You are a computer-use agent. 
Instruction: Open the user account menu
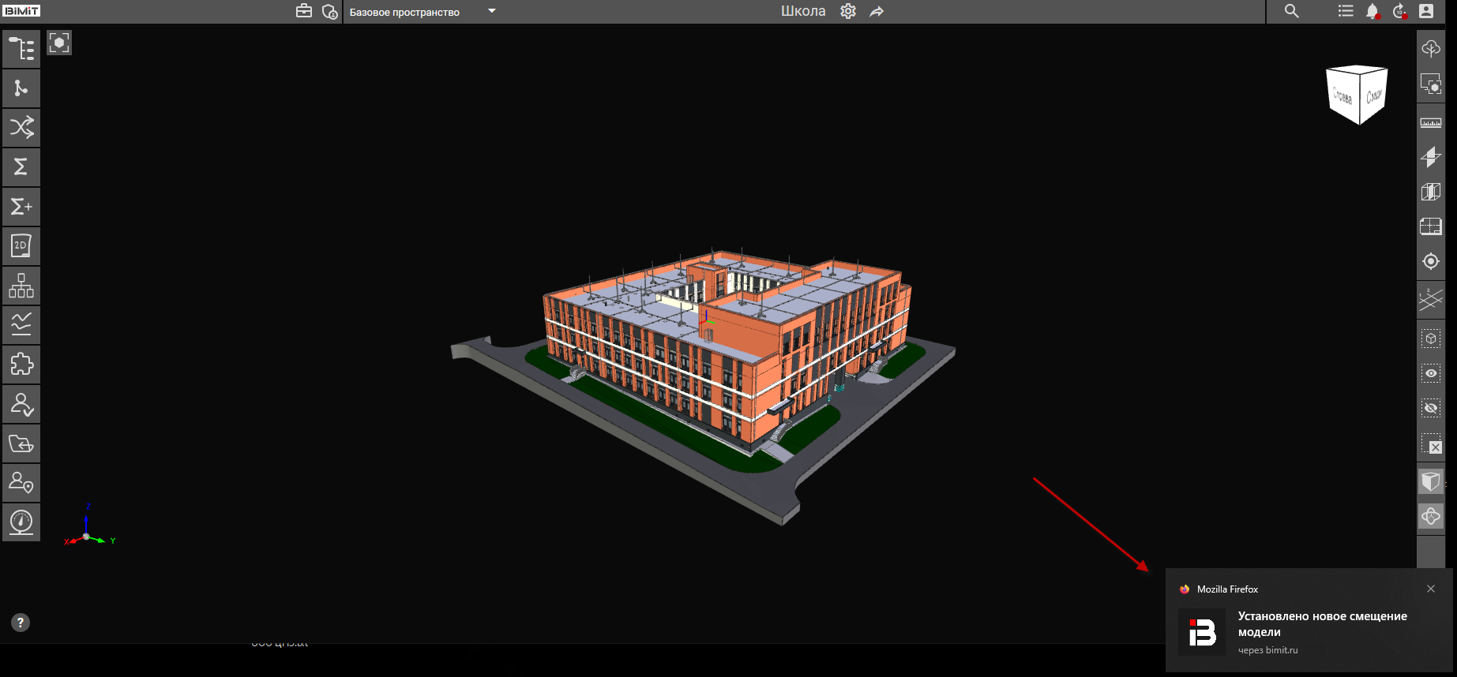click(1426, 11)
